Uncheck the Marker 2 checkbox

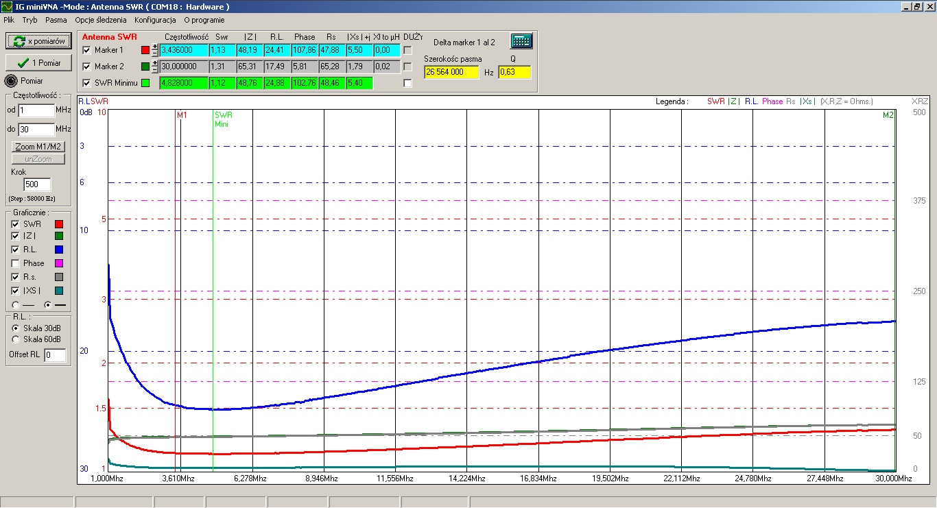click(86, 66)
